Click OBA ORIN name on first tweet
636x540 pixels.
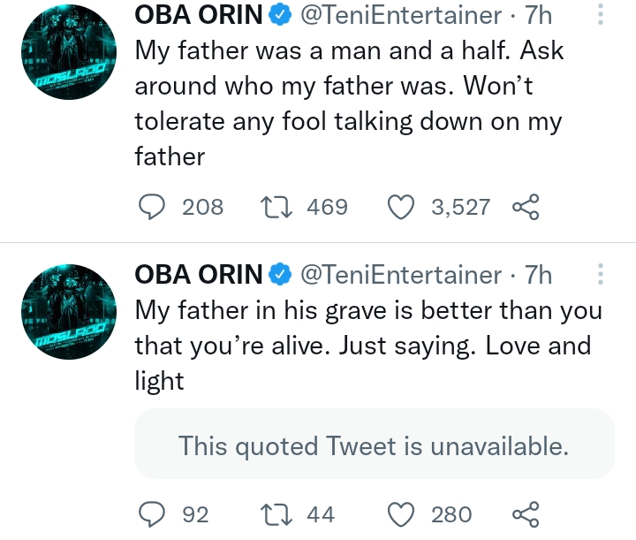199,15
